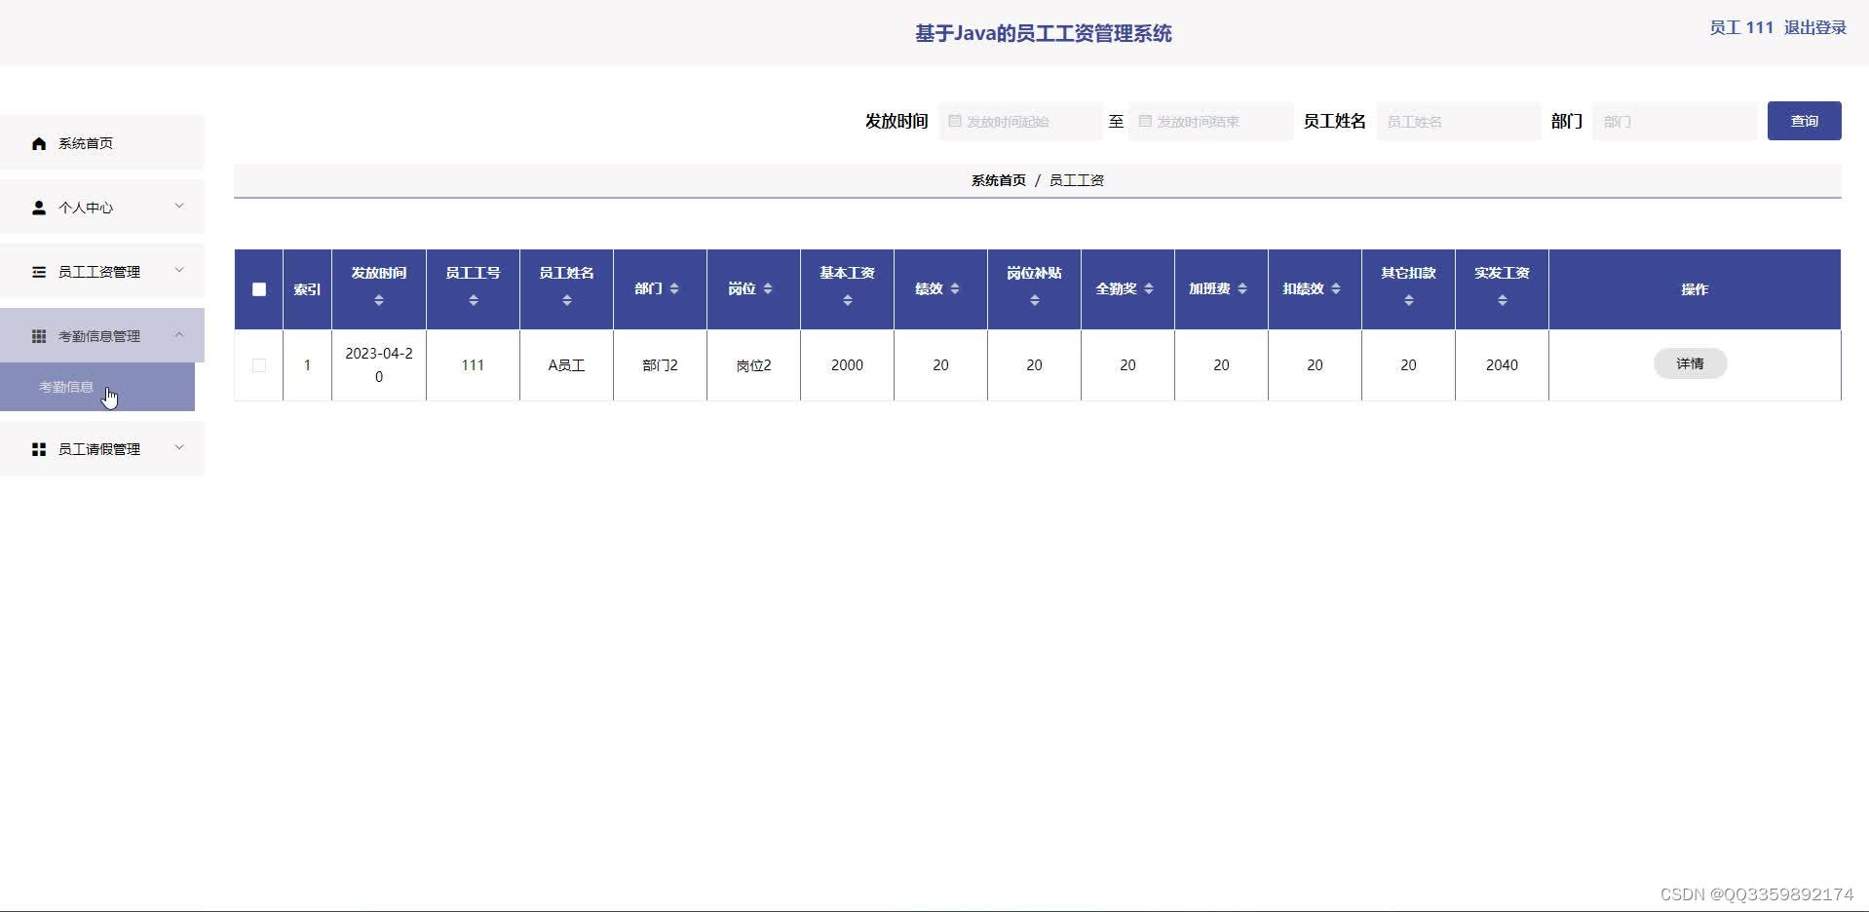Sort table by 加班费 arrows

point(1242,288)
